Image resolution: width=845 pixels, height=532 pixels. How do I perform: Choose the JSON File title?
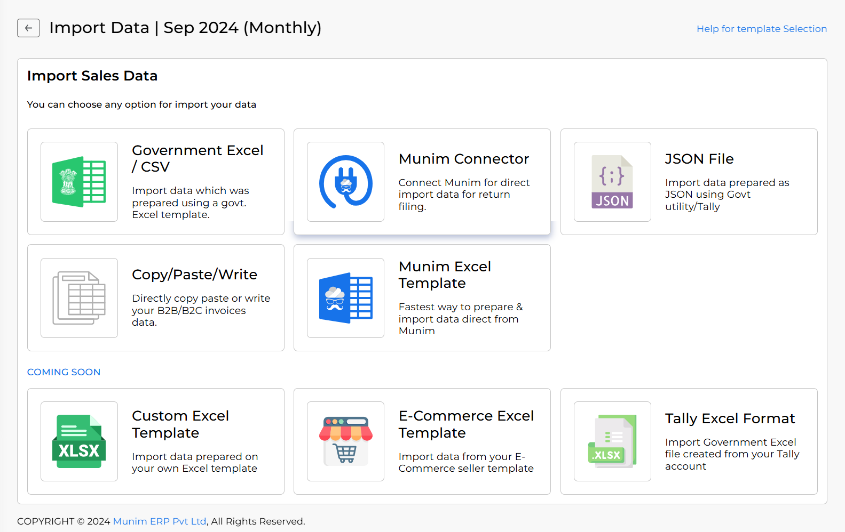point(699,159)
